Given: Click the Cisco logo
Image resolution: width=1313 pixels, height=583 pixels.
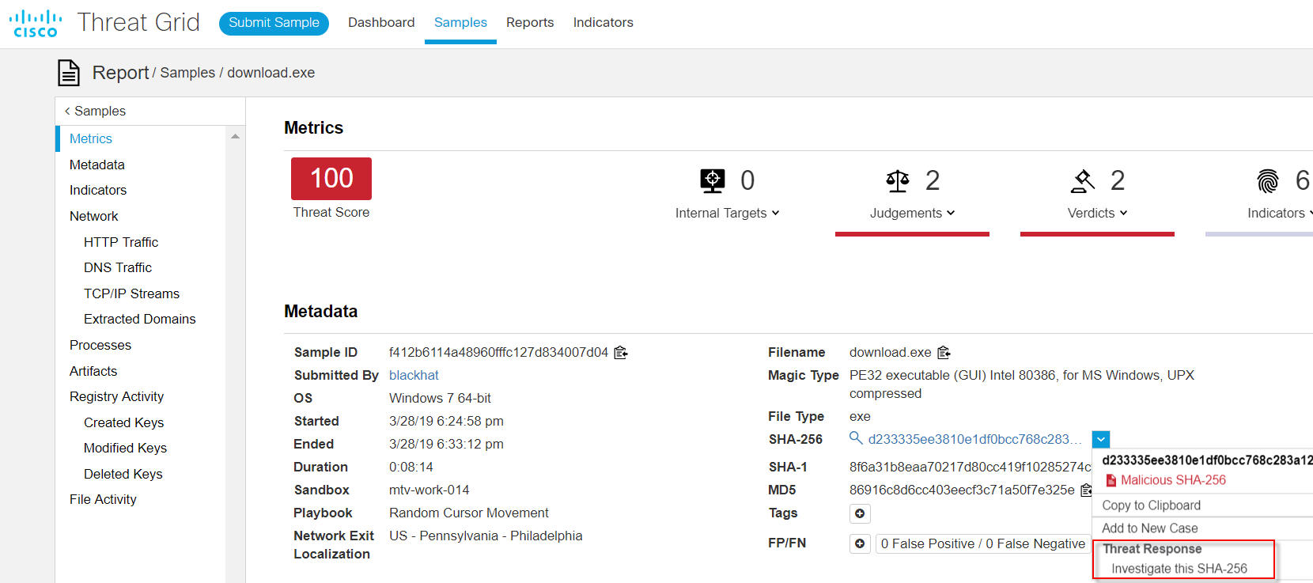Looking at the screenshot, I should (36, 23).
